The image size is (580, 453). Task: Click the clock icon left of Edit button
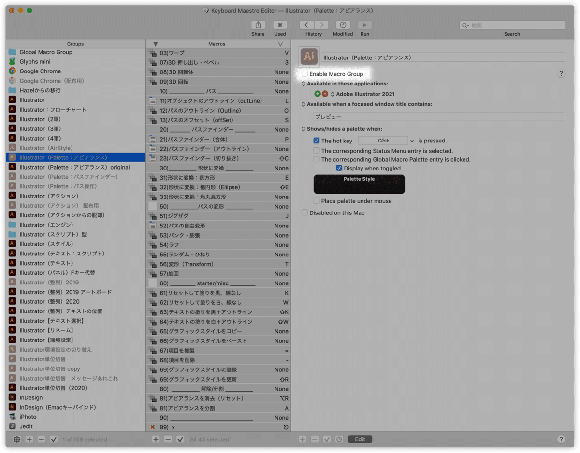click(339, 439)
